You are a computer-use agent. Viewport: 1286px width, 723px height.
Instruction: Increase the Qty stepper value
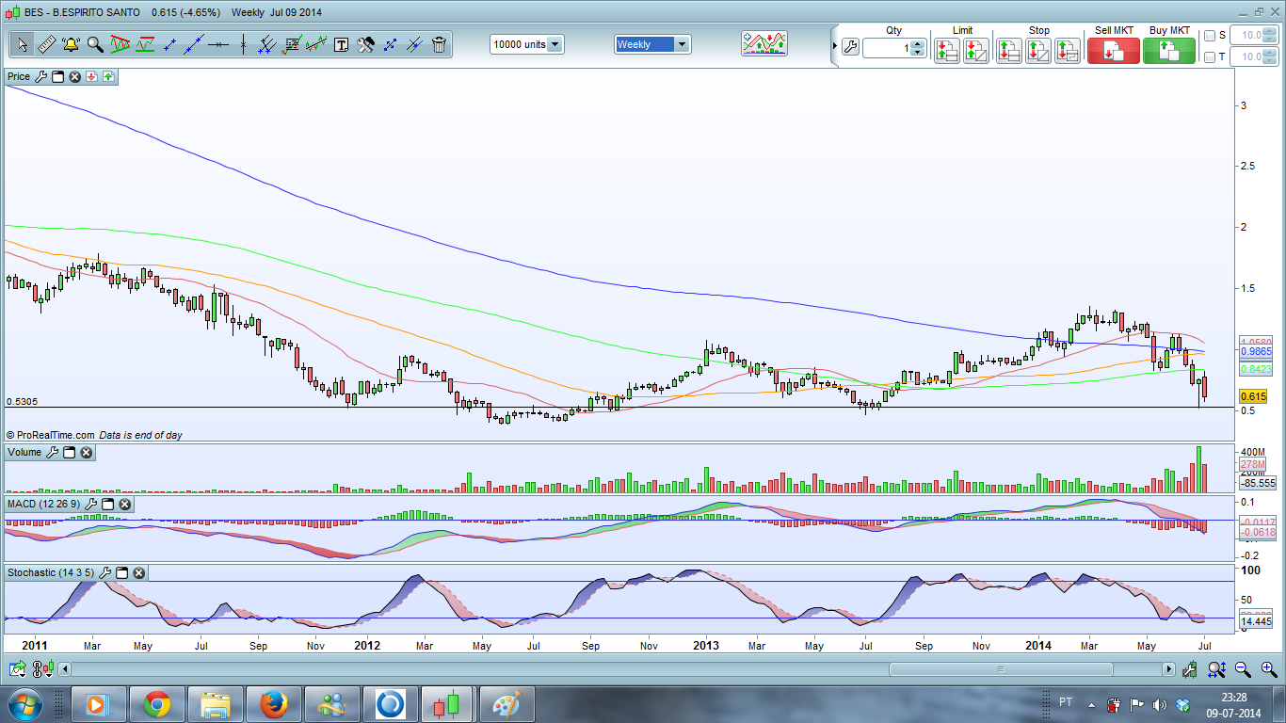click(918, 43)
